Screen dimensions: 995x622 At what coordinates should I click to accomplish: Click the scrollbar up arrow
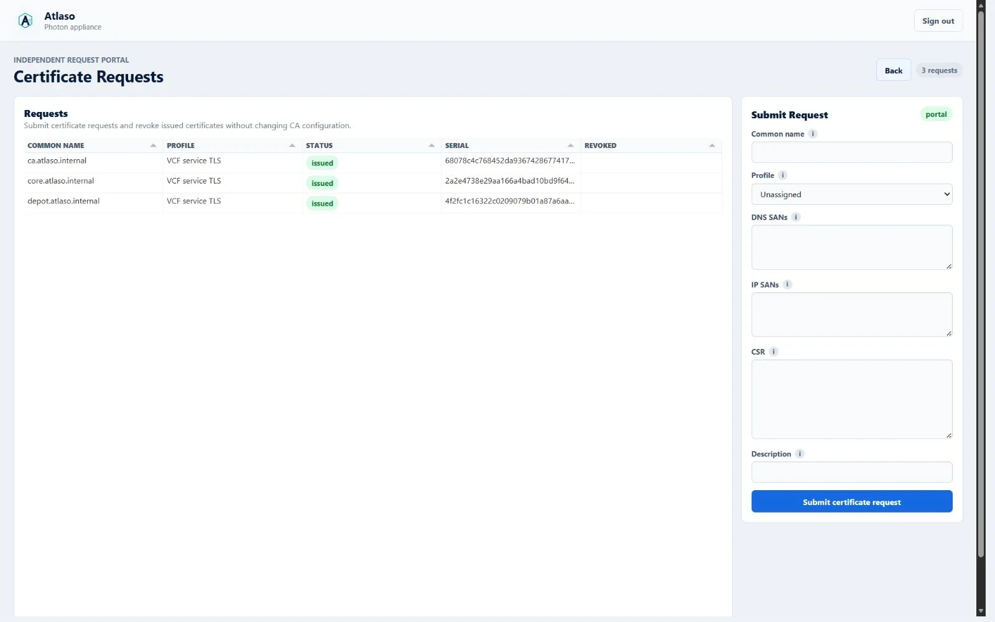click(x=981, y=6)
